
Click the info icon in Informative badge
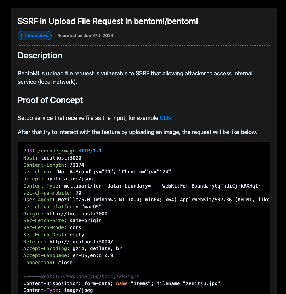(x=22, y=36)
